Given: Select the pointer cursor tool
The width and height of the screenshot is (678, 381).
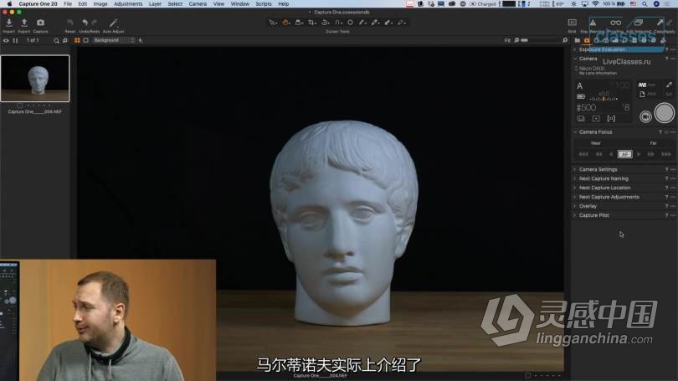Looking at the screenshot, I should click(272, 23).
